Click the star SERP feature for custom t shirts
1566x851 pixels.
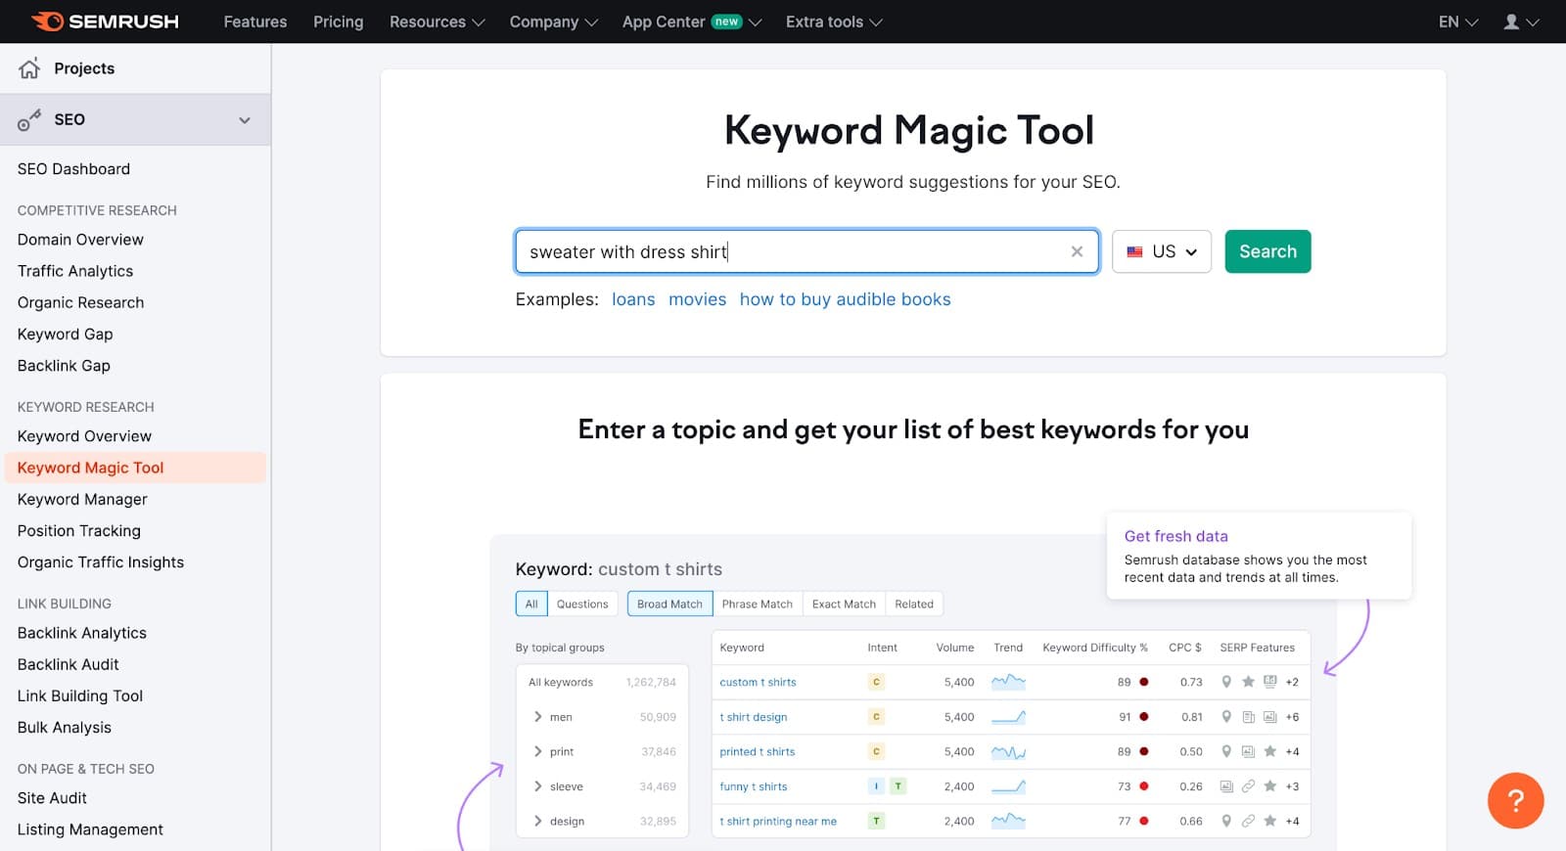tap(1248, 682)
